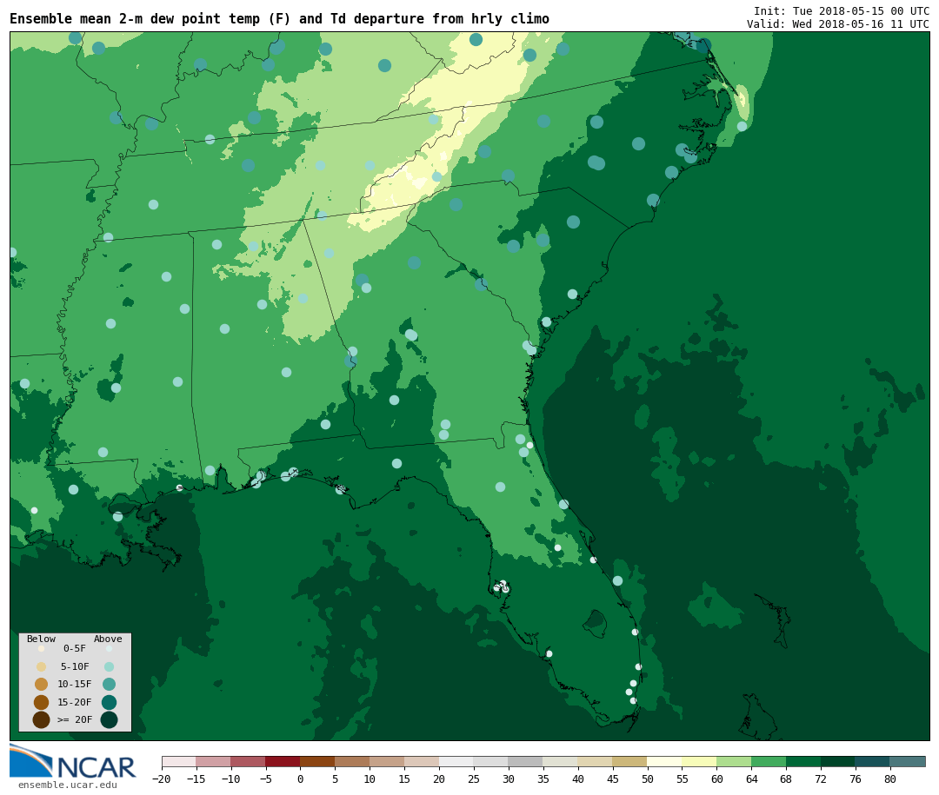Image resolution: width=939 pixels, height=795 pixels.
Task: Click the color bar swatch between -20 and -15
Action: pos(178,761)
